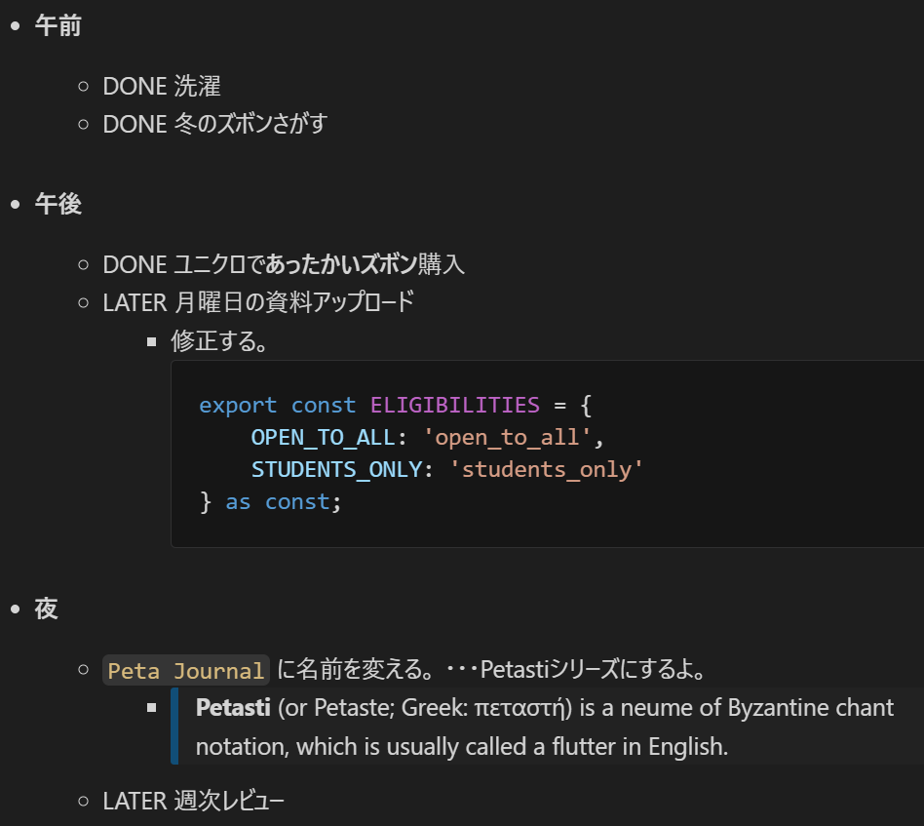Click the bullet of LATER 週次レビュー
This screenshot has height=826, width=924.
[83, 802]
